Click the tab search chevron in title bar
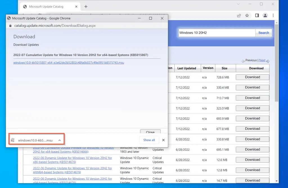Image resolution: width=288 pixels, height=188 pixels. [x=238, y=4]
